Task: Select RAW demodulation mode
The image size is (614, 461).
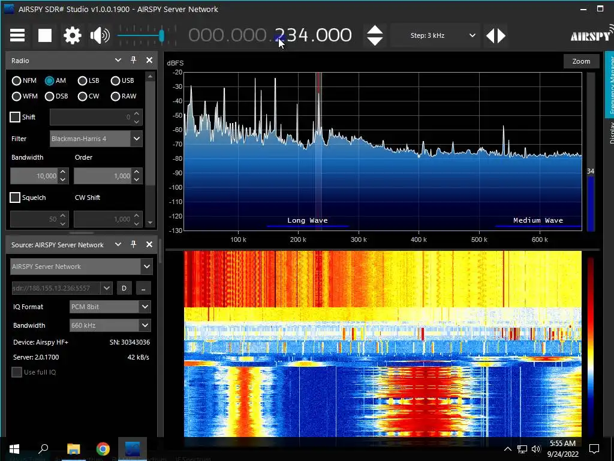Action: pyautogui.click(x=124, y=97)
